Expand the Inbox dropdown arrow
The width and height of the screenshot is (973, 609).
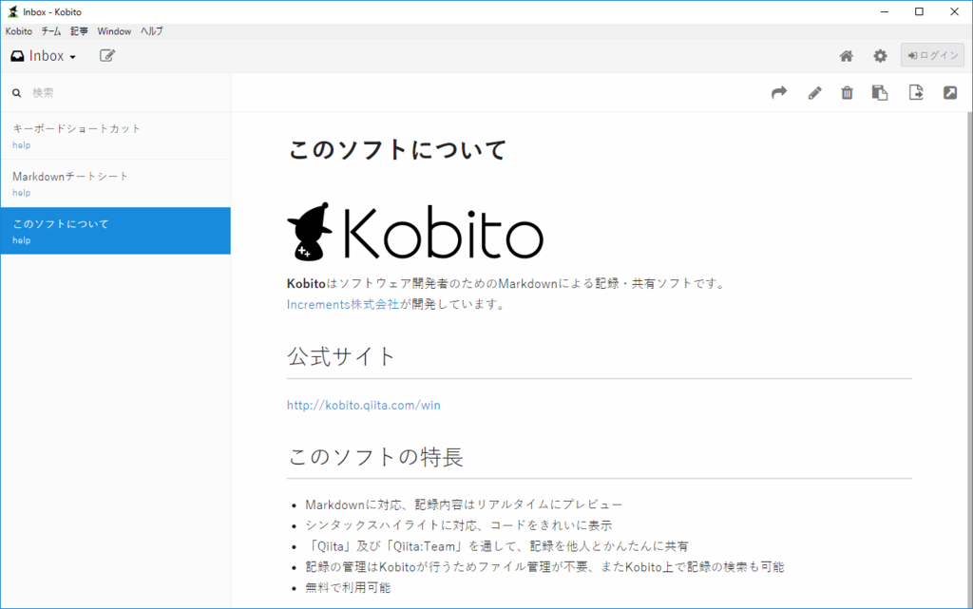[x=72, y=57]
